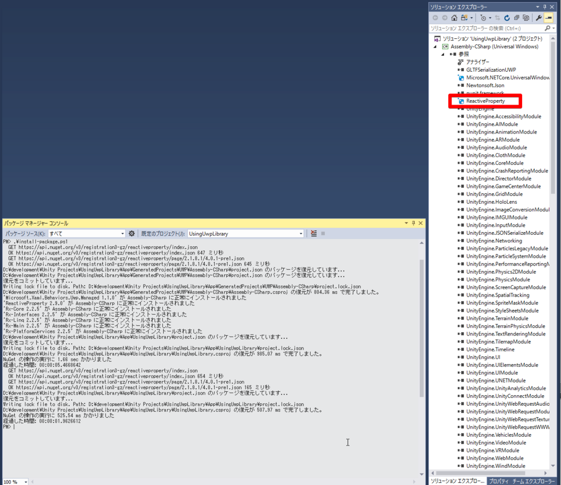Toggle auto-hide pin on Package Manager Console

(x=413, y=223)
